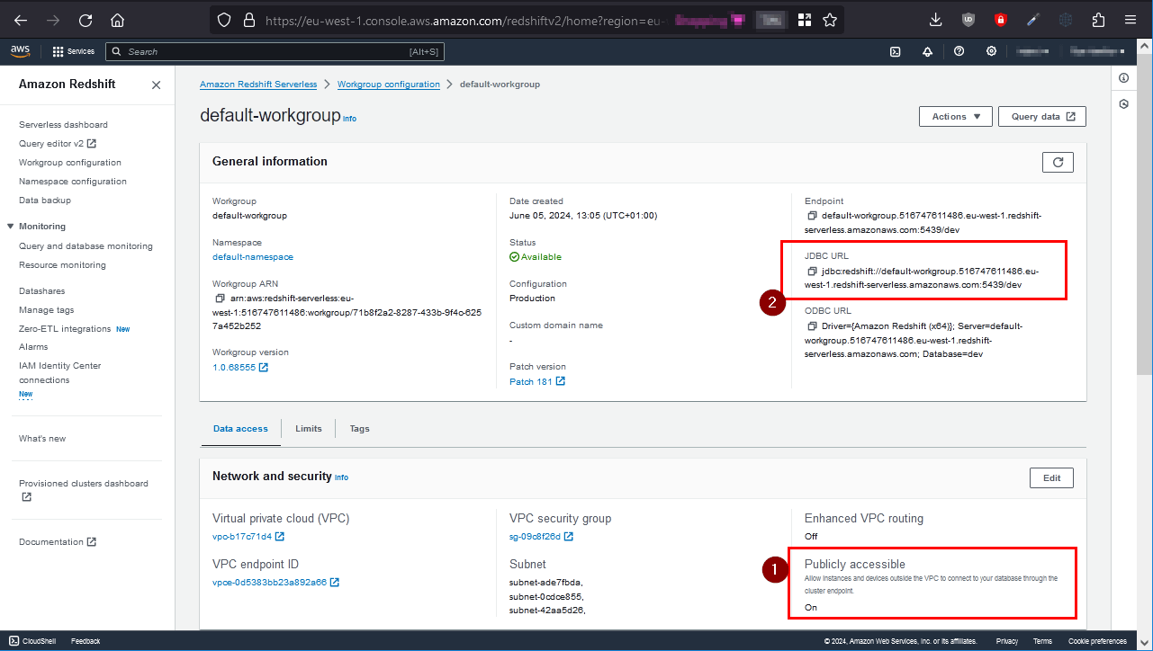
Task: Open the help question mark icon
Action: tap(959, 51)
